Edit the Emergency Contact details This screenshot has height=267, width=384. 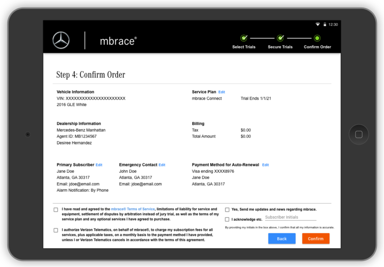click(162, 165)
